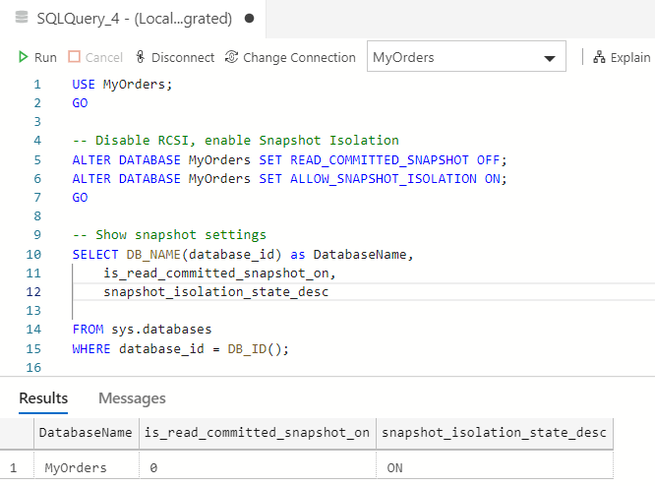Click the Explain query plan icon
655x486 pixels.
pos(598,57)
